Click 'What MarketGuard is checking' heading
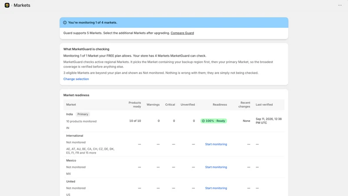 pyautogui.click(x=86, y=49)
